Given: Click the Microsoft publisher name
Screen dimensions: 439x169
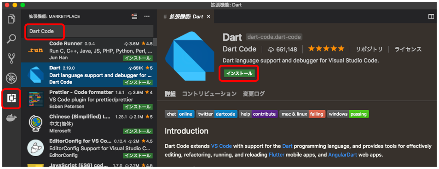Looking at the screenshot, I should 60,131.
